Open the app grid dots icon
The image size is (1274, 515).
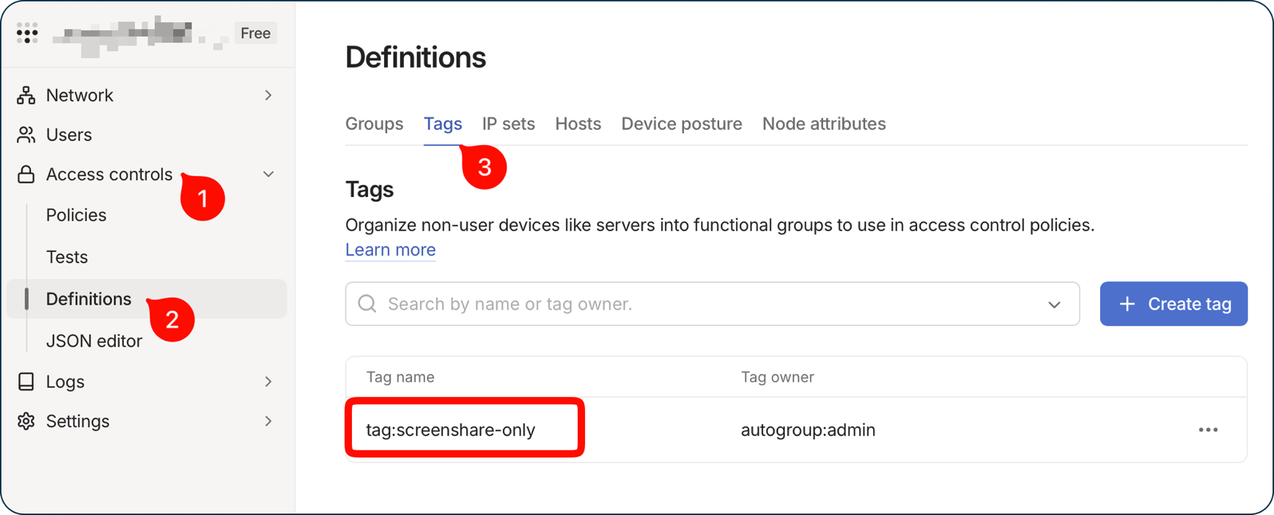(27, 33)
